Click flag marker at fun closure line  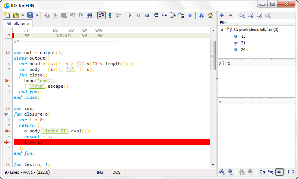pos(6,114)
